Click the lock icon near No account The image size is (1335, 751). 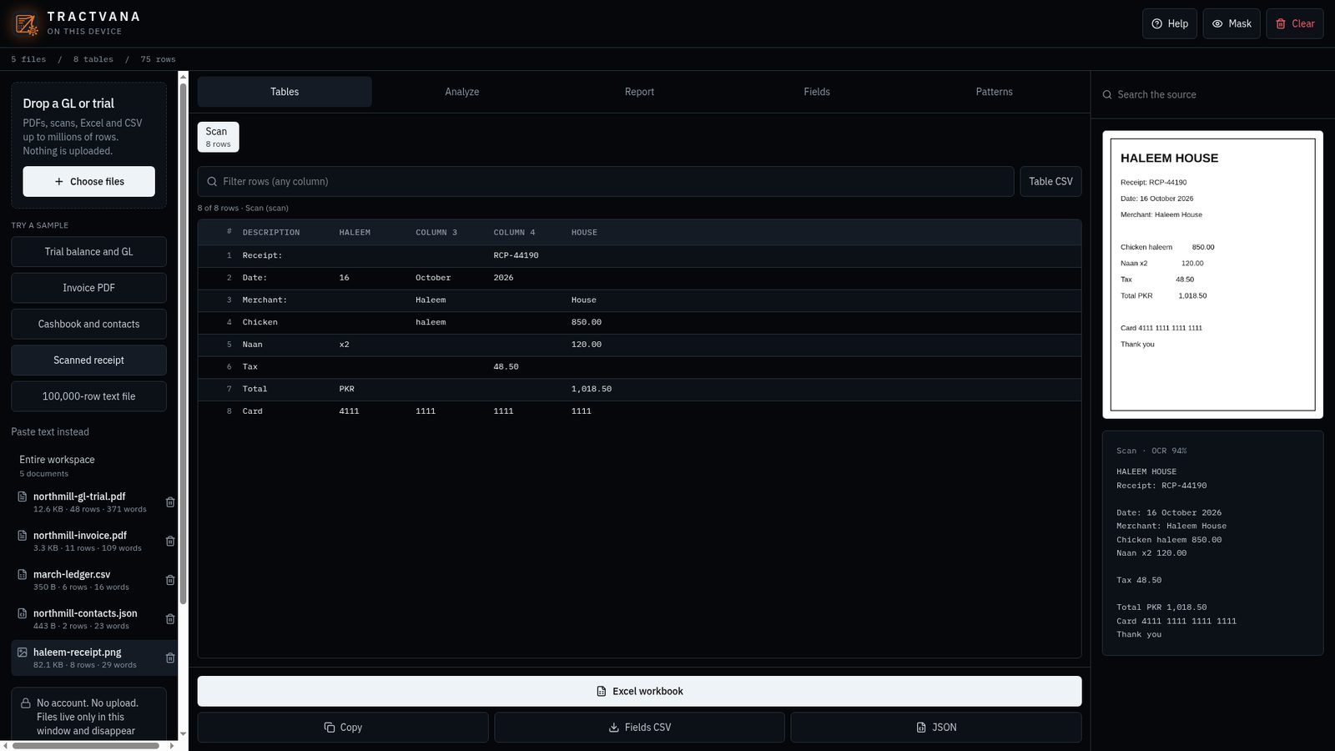26,703
